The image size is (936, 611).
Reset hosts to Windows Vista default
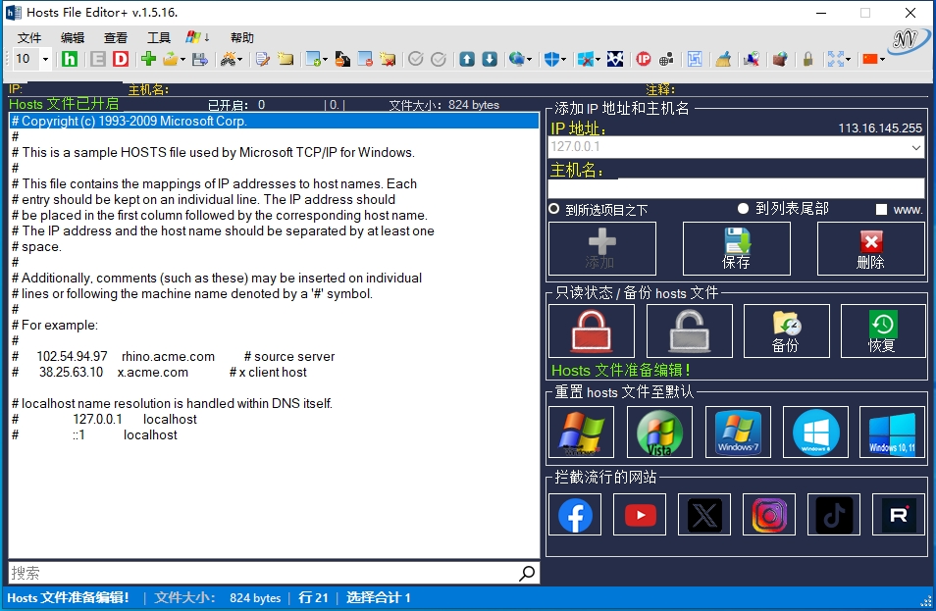tap(659, 432)
